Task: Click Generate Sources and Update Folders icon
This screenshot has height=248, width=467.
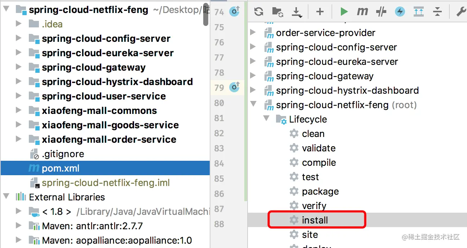Action: coord(277,12)
